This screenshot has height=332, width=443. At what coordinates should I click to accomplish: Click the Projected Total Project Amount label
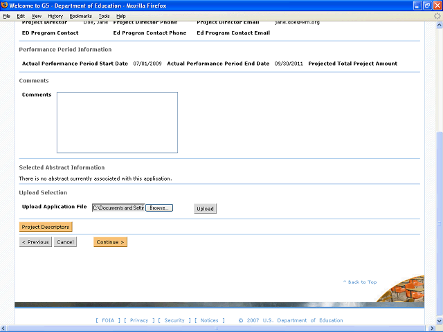352,64
